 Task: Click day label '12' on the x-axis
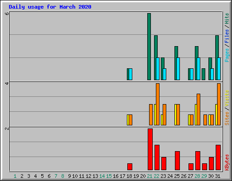pos(88,176)
